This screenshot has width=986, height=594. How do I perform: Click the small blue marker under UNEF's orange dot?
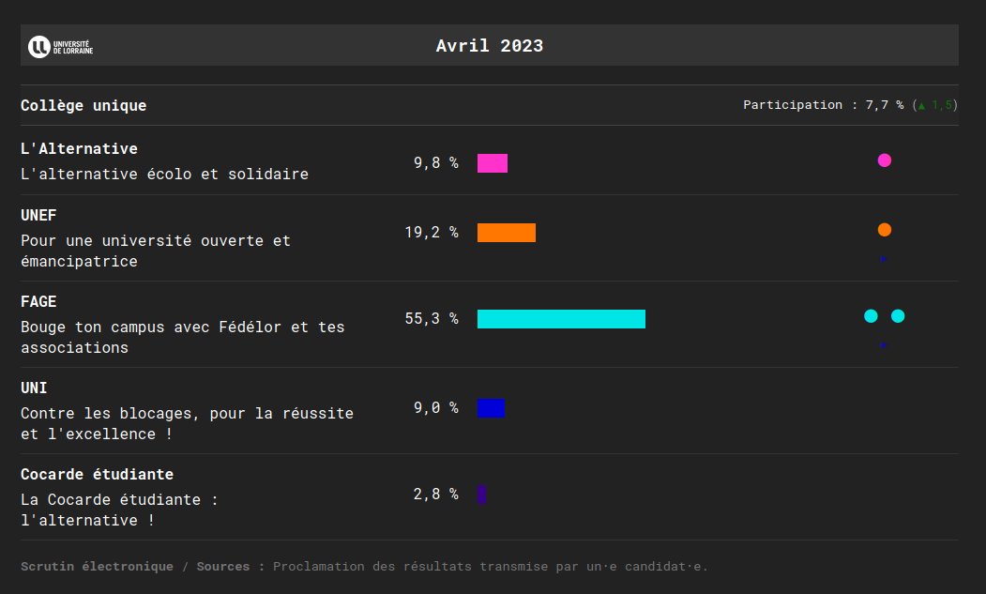883,259
